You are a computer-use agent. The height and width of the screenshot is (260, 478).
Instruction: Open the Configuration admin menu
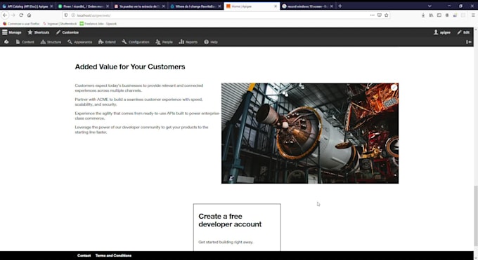point(136,42)
